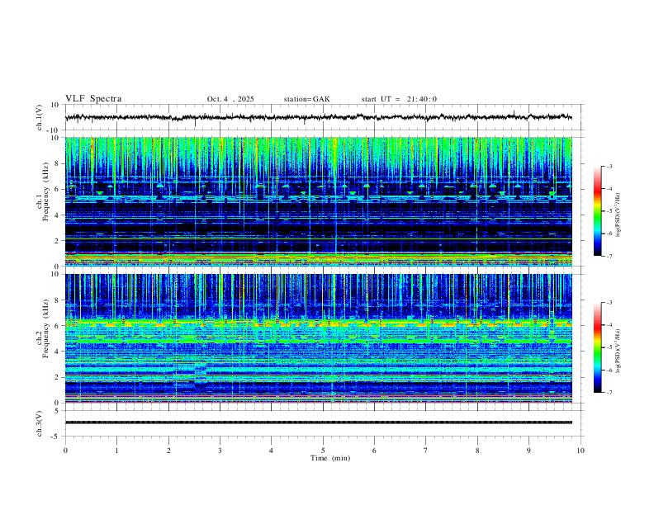The image size is (654, 505).
Task: Click the time axis tick label "4"
Action: (x=271, y=451)
